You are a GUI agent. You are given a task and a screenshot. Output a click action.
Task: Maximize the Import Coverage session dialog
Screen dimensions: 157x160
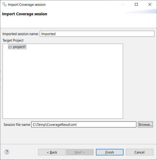pos(136,4)
